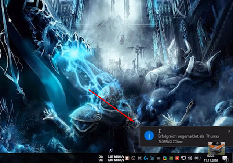This screenshot has height=163, width=233.
Task: Open the NVIDIA tray icon
Action: (x=171, y=158)
